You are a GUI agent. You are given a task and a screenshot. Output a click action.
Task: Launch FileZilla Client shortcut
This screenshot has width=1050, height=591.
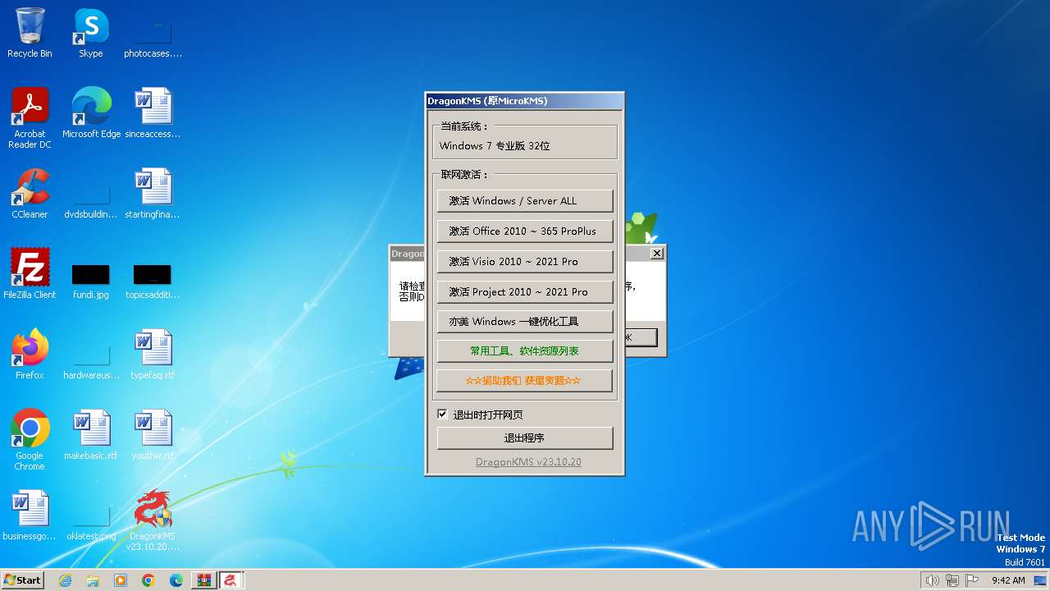(30, 274)
